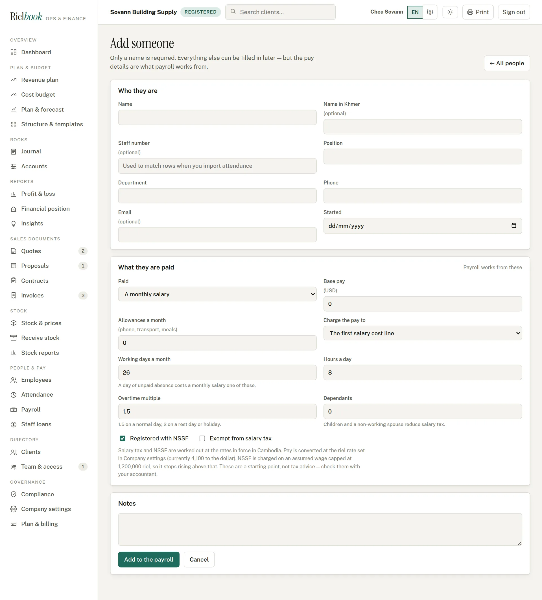
Task: Click the Compliance shield icon
Action: tap(13, 494)
